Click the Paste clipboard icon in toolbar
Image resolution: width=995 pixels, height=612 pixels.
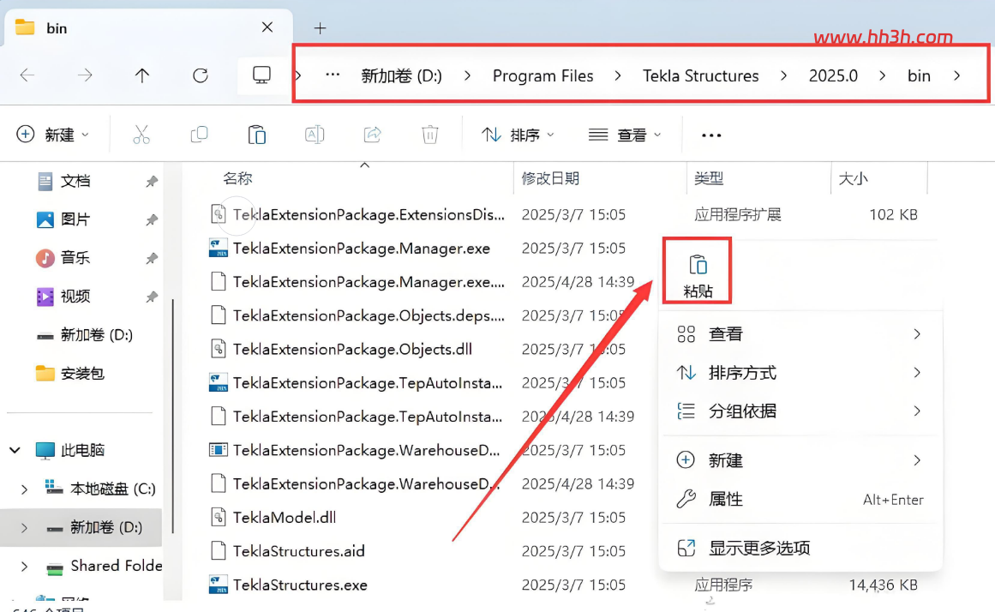(x=257, y=135)
